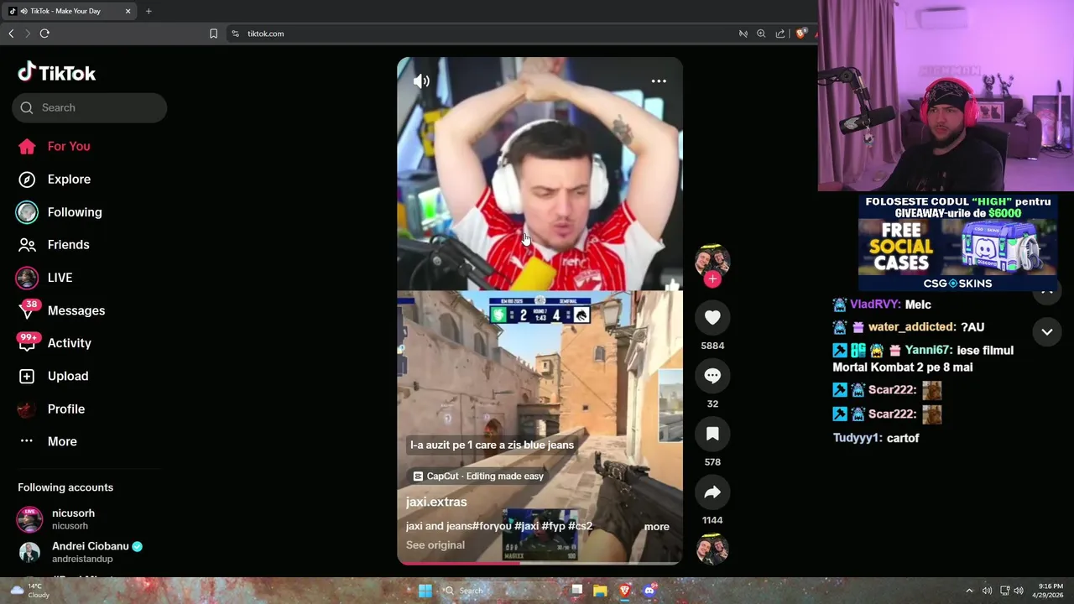This screenshot has width=1074, height=604.
Task: Focus the TikTok Search field
Action: 89,107
